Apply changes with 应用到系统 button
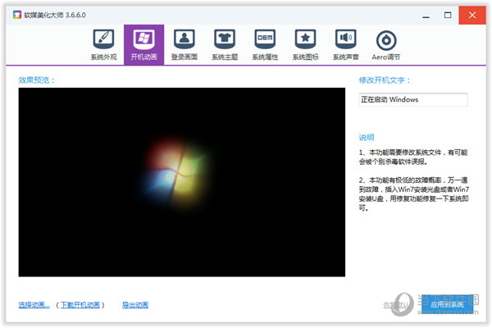Screen dimensions: 492x328 point(447,304)
